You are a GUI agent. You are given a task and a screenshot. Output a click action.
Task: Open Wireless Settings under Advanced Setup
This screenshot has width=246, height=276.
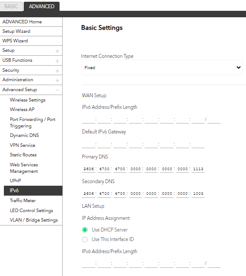[x=28, y=100]
